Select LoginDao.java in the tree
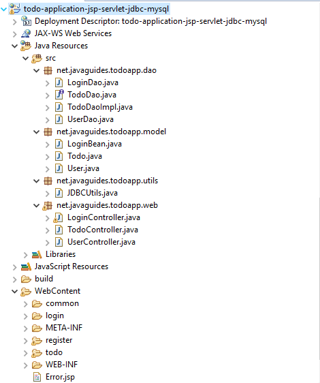 93,82
